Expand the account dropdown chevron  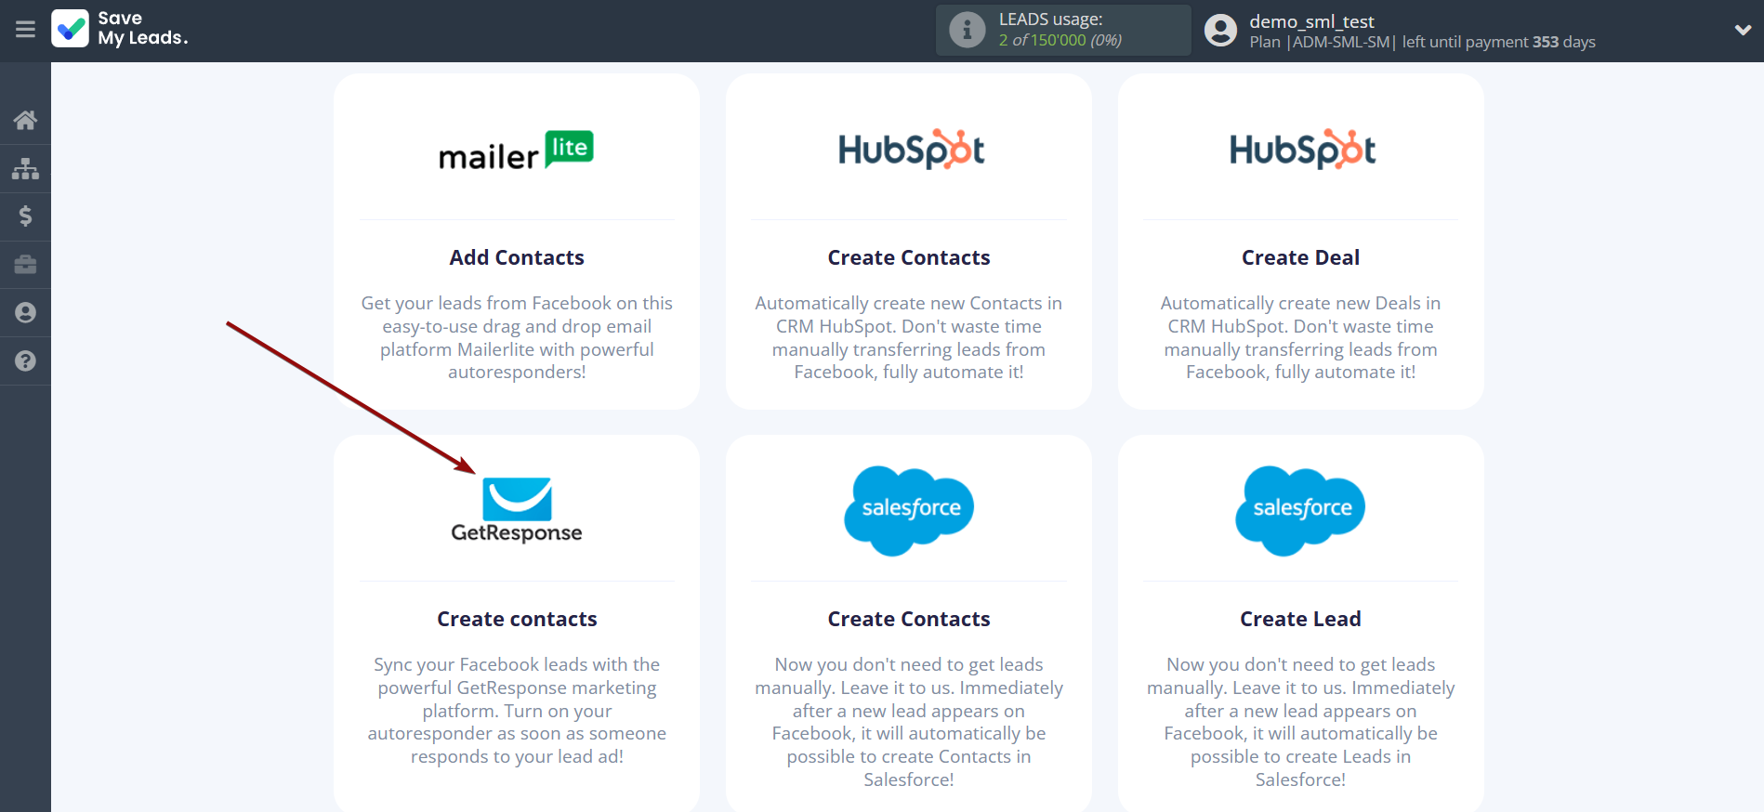coord(1743,30)
